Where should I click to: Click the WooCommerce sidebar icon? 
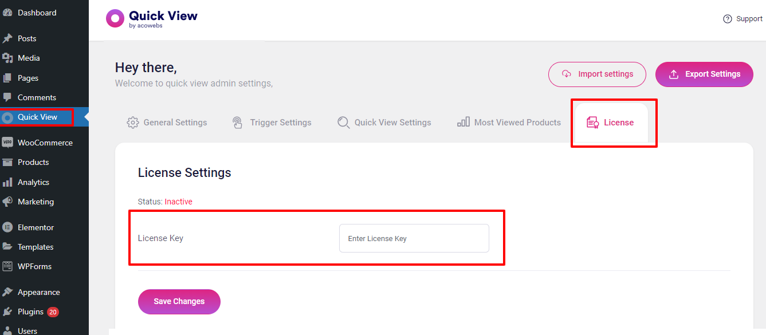pos(7,143)
